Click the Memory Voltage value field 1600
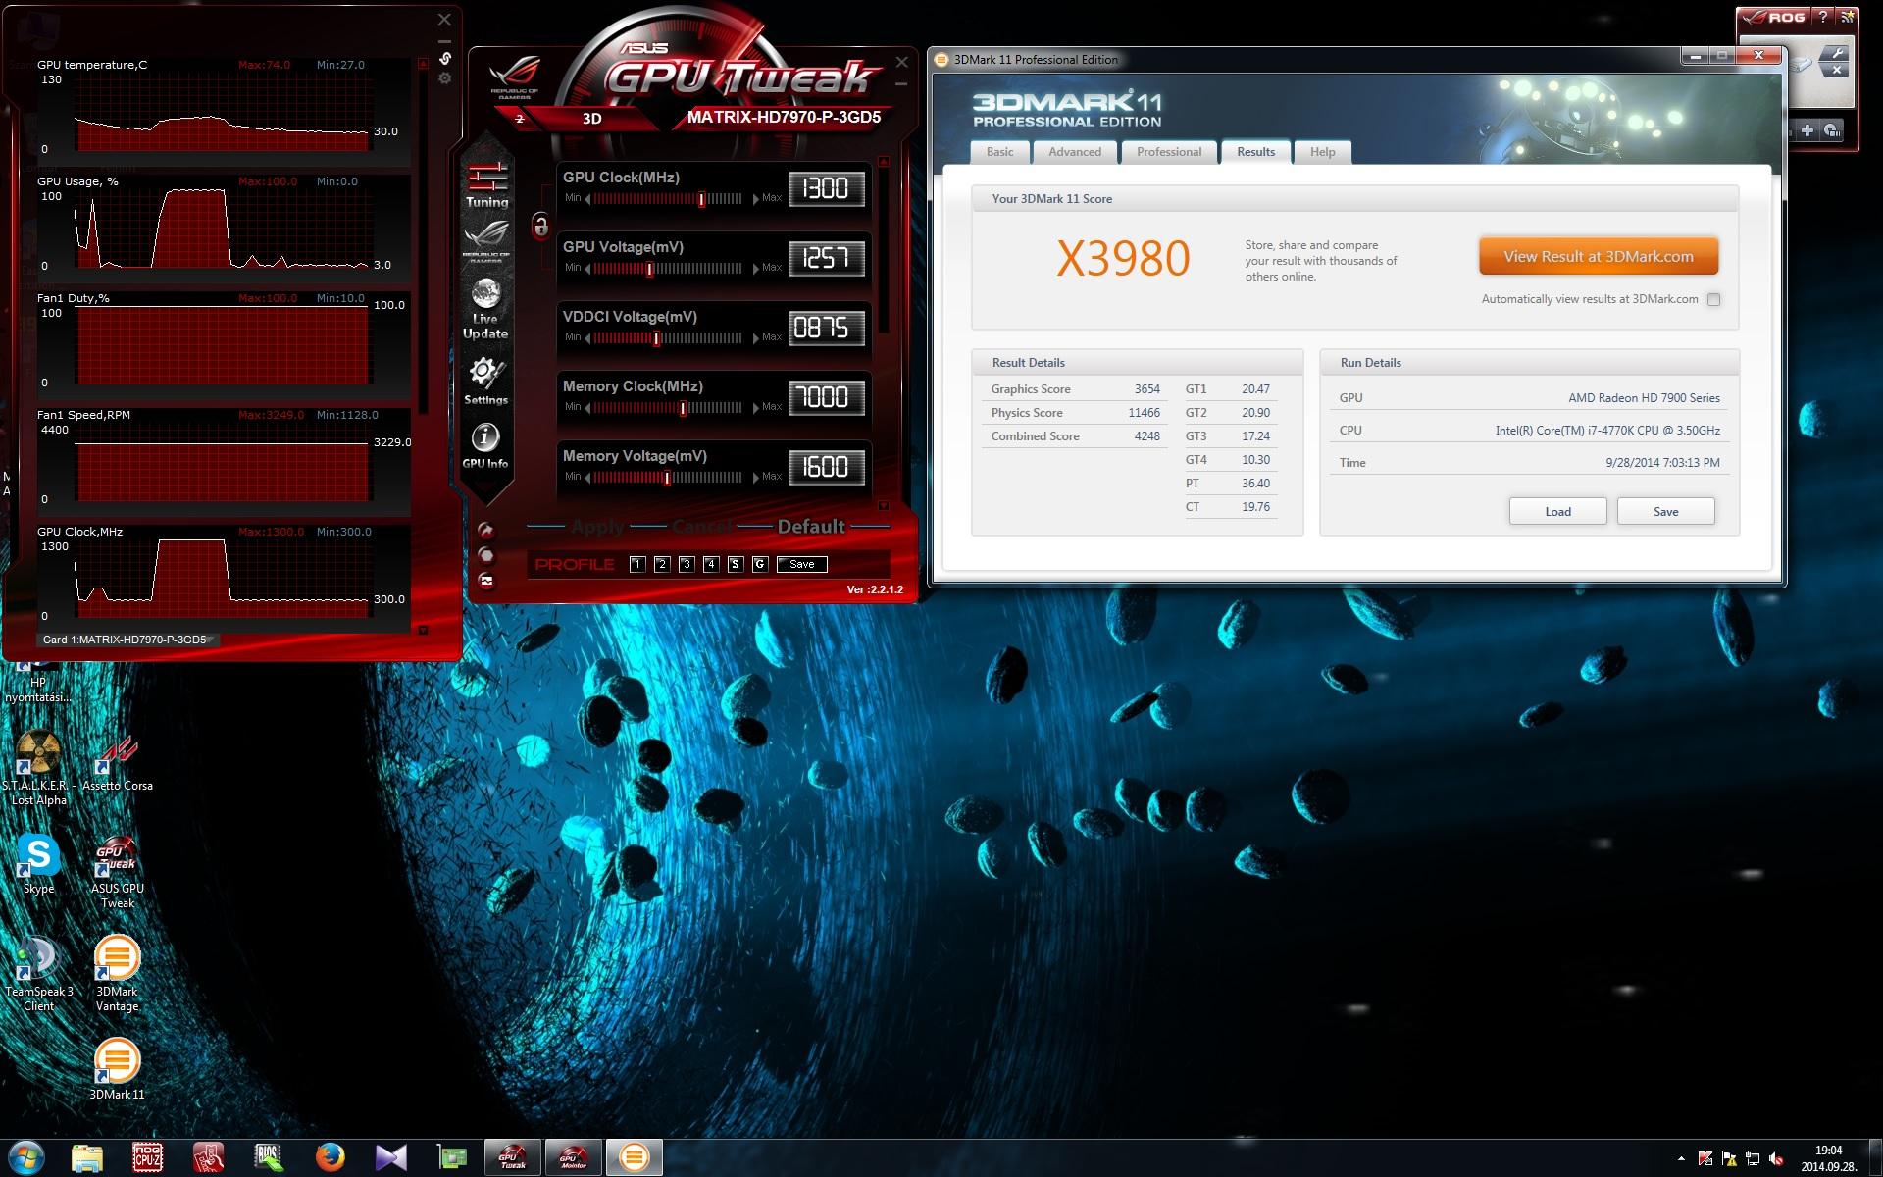The image size is (1883, 1177). click(x=827, y=467)
